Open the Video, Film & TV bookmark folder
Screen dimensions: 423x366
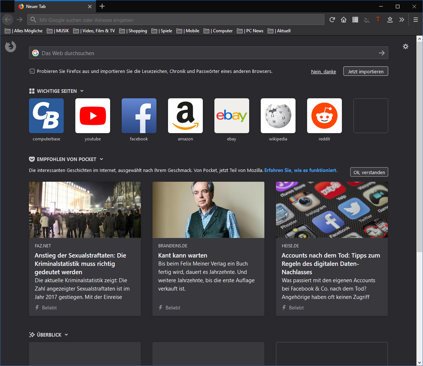click(94, 31)
